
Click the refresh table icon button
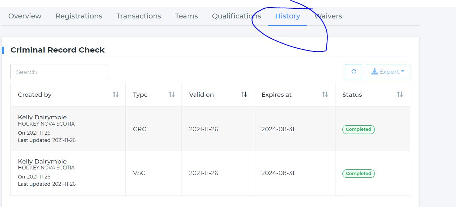point(354,72)
